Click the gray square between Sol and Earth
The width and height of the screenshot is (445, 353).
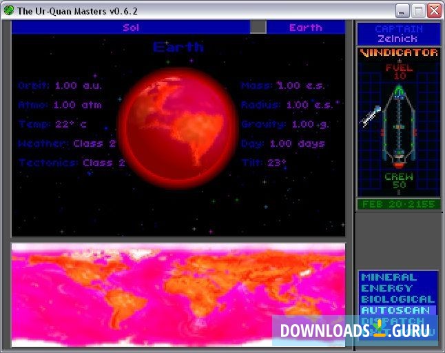(258, 28)
